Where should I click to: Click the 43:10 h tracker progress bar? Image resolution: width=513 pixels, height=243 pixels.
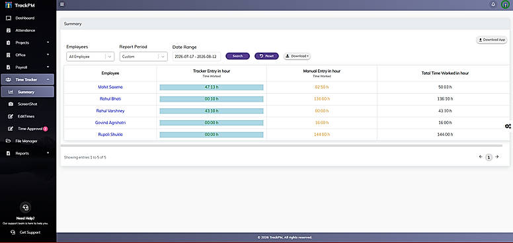coord(212,111)
